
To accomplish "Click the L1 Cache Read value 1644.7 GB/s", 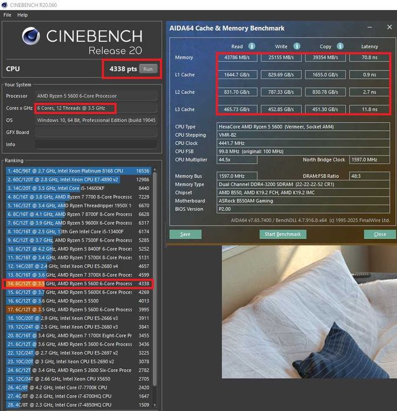I will [237, 75].
